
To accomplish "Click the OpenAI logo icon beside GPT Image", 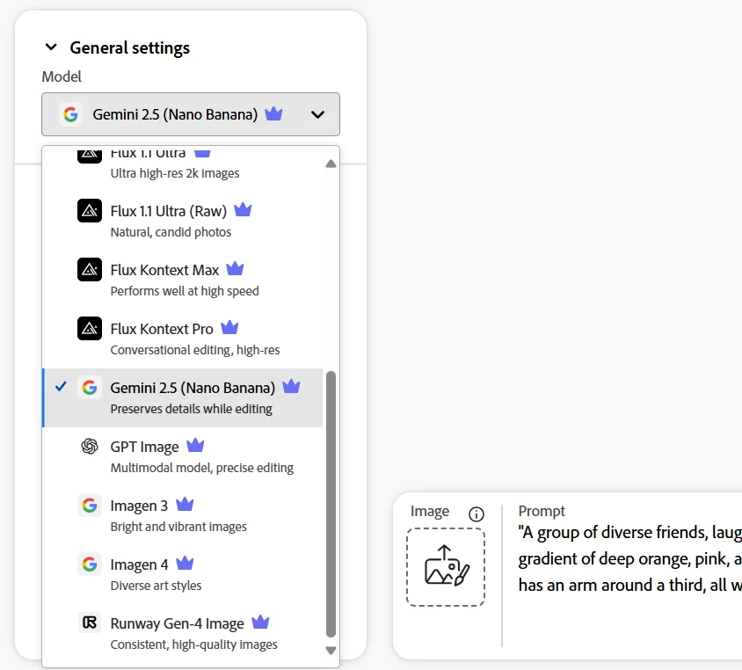I will [90, 446].
